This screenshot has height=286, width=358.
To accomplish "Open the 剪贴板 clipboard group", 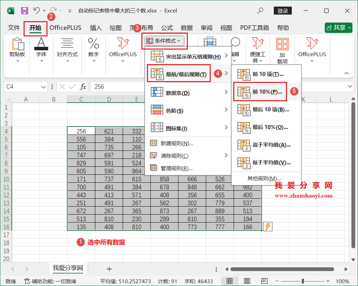I will (17, 50).
